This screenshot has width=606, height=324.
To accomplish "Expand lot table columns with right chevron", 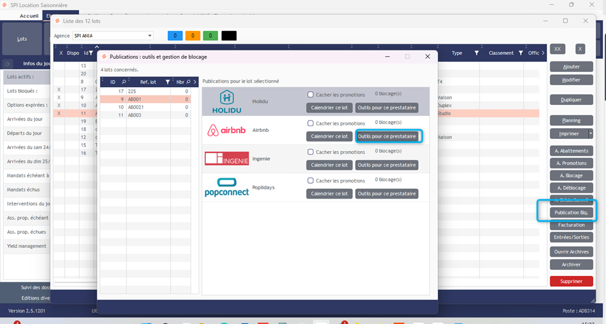I will coord(544,53).
